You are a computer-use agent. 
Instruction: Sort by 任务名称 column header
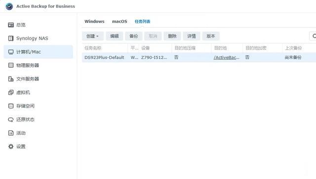click(x=93, y=48)
